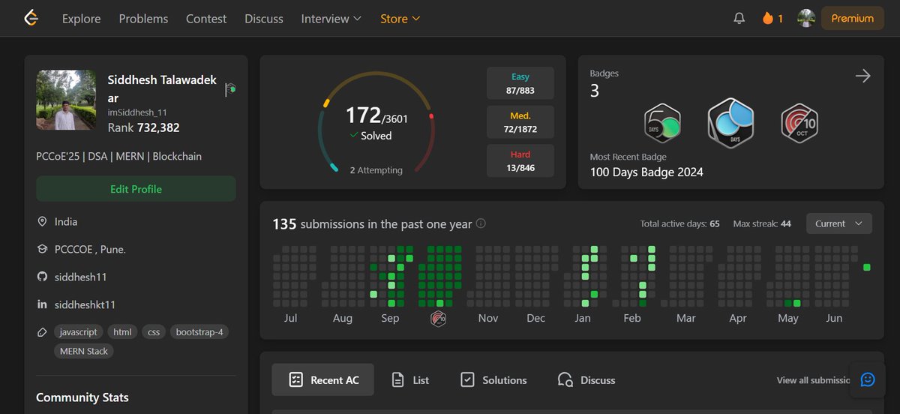Viewport: 900px width, 414px height.
Task: Click the location pin icon
Action: (x=42, y=222)
